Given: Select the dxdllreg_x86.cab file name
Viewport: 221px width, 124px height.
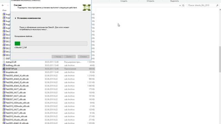Looking at the screenshot, I should pyautogui.click(x=13, y=65).
